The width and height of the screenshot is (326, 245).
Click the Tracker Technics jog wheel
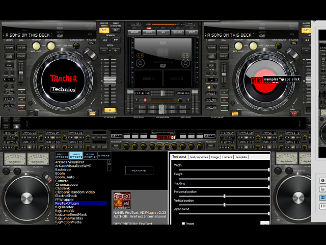click(63, 81)
